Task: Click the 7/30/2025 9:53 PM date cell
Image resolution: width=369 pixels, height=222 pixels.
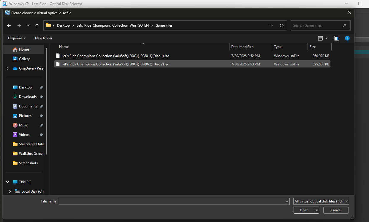Action: (x=246, y=64)
